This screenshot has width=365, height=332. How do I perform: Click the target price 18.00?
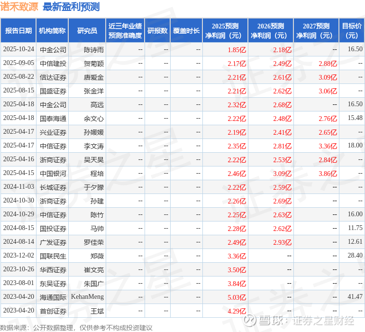355,146
